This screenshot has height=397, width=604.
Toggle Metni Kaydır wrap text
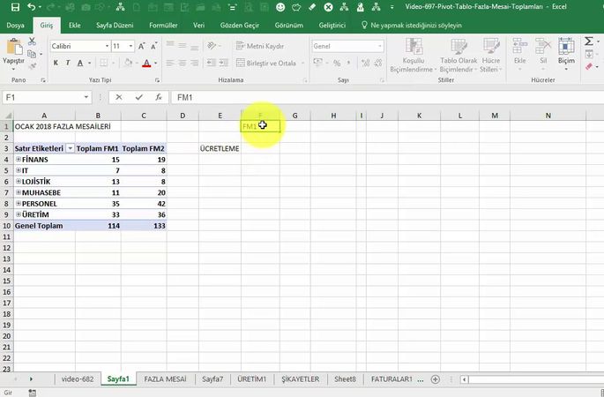(260, 46)
